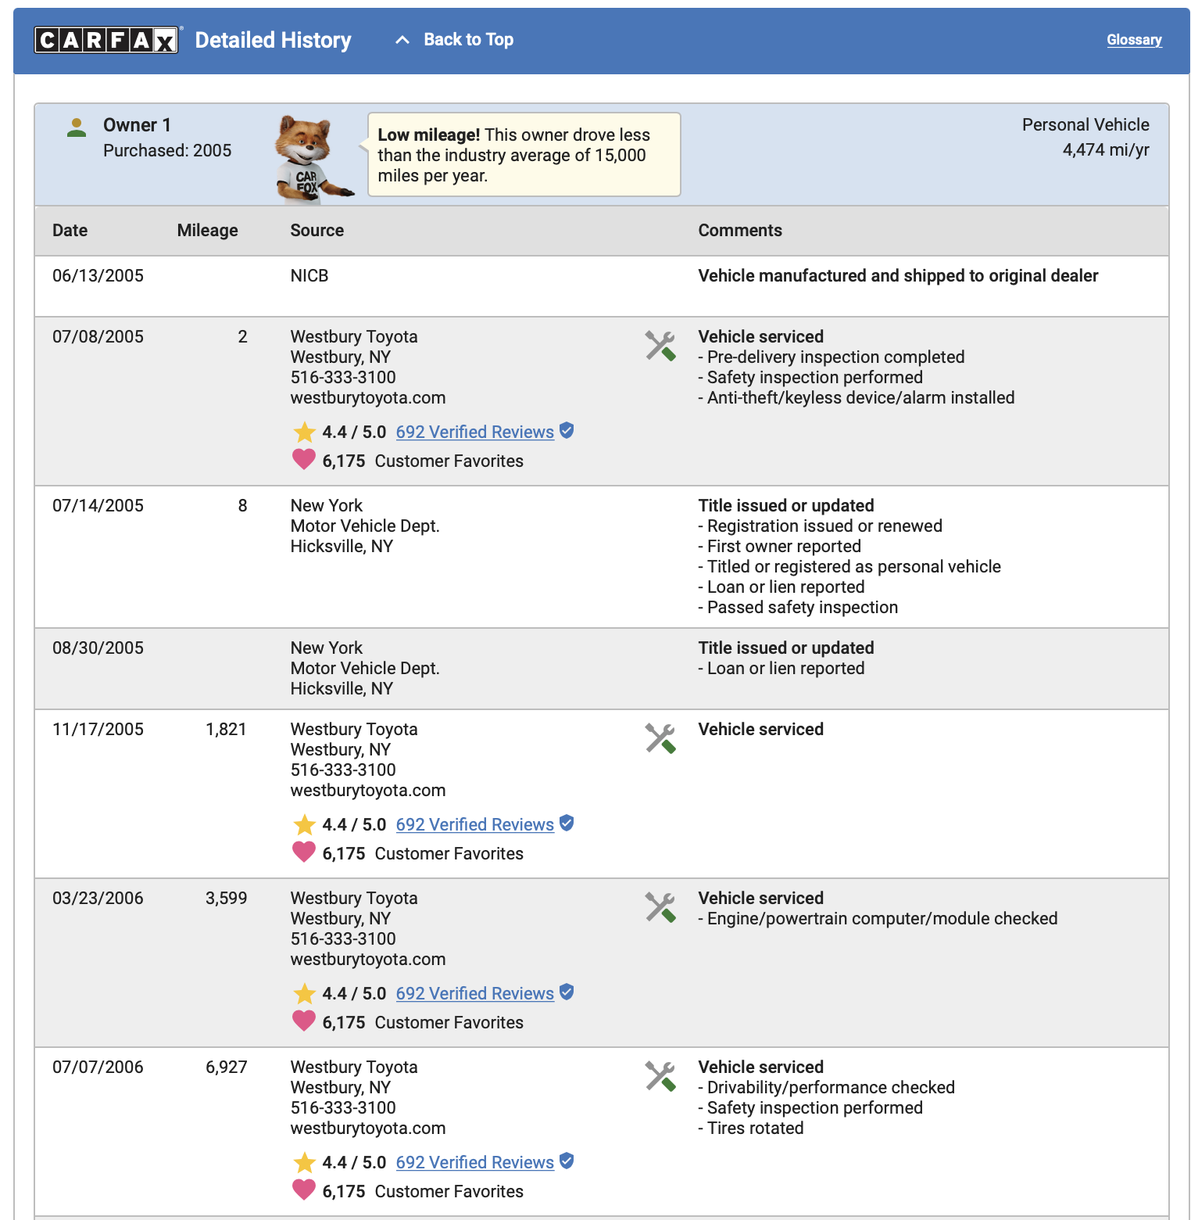1191x1220 pixels.
Task: Click the Low mileage tooltip bubble
Action: [524, 155]
